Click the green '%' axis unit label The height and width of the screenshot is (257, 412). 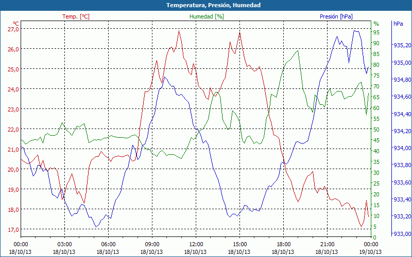(376, 24)
